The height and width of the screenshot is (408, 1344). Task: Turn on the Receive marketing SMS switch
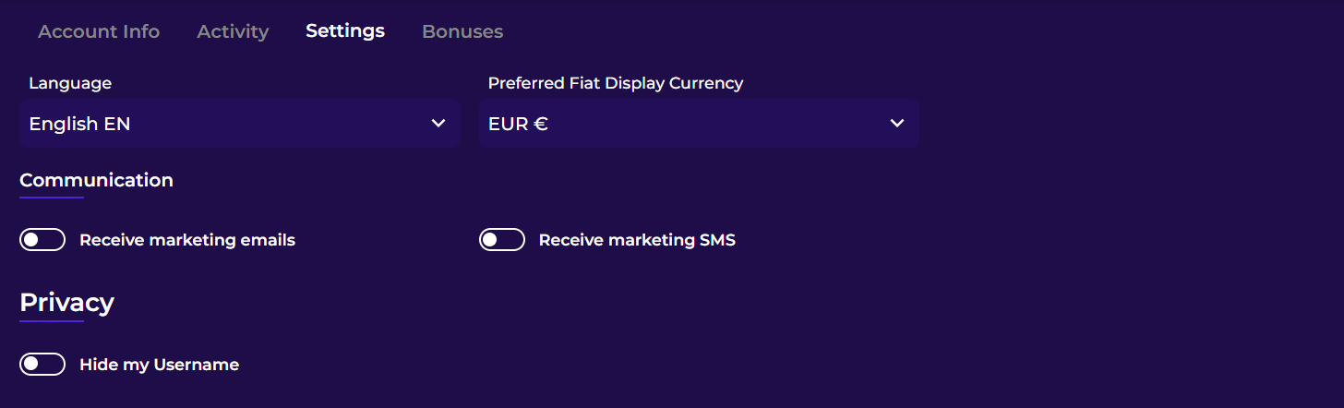[502, 240]
